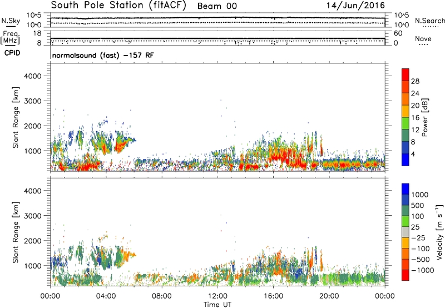Screen dimensions: 445x308
Task: Click 'normalsound (fast) -157 RF' text
Action: point(103,55)
